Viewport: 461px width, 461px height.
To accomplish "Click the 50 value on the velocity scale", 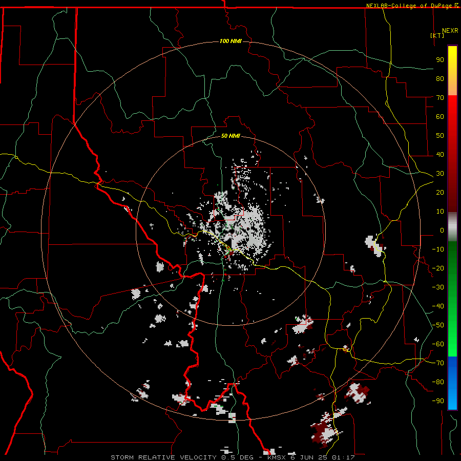I will (x=440, y=136).
